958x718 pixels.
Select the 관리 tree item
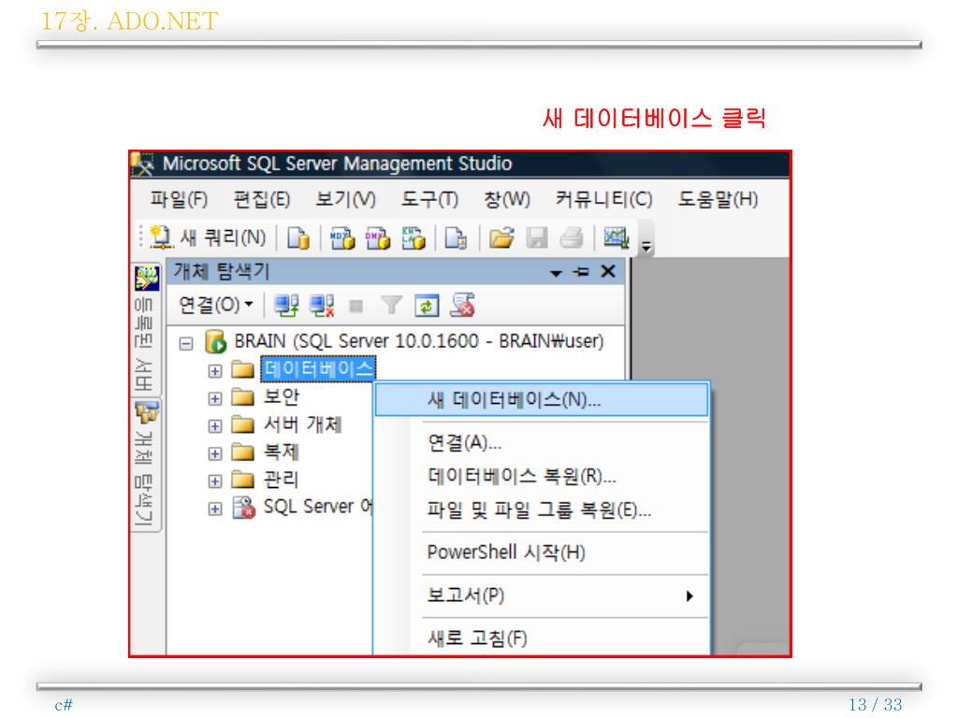pyautogui.click(x=281, y=480)
